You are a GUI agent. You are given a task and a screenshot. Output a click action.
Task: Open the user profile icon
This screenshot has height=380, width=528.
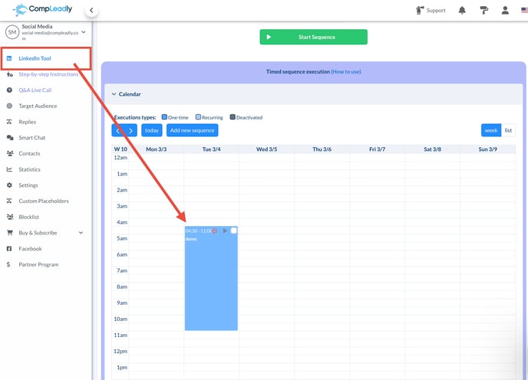coord(505,10)
